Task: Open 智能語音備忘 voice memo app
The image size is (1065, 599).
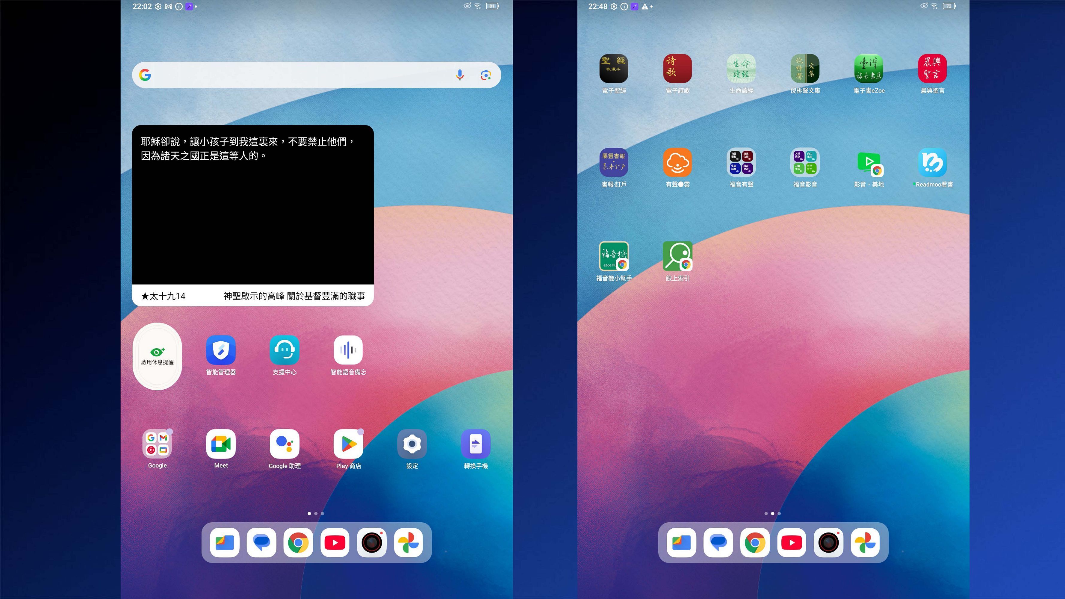Action: pos(348,350)
